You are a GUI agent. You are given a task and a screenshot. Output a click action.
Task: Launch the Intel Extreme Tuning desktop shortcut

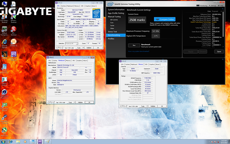pyautogui.click(x=4, y=69)
